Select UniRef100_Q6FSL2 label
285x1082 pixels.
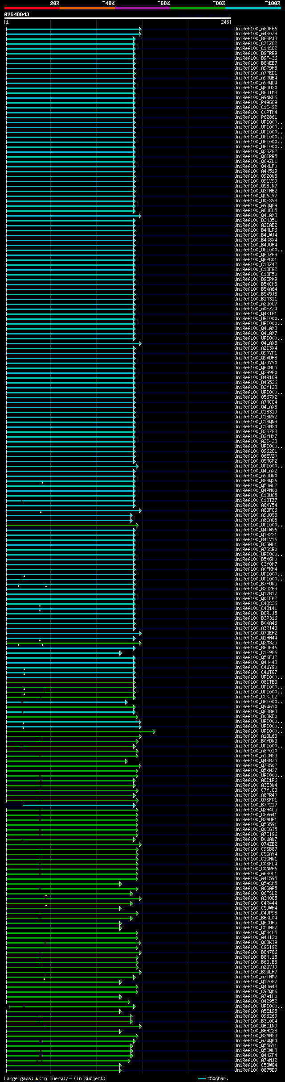pos(256,894)
